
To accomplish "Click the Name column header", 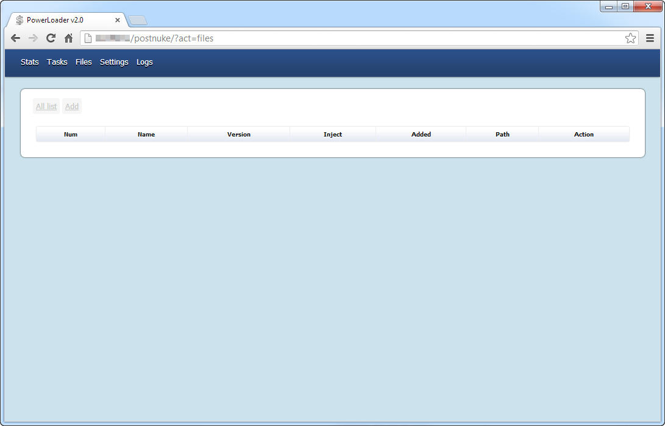I will (146, 134).
